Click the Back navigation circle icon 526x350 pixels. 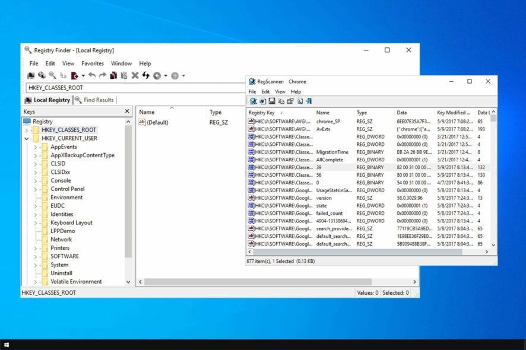[157, 76]
